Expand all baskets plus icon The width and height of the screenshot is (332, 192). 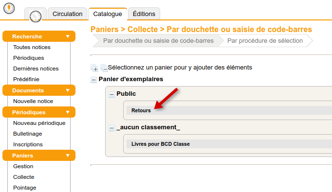pos(94,68)
